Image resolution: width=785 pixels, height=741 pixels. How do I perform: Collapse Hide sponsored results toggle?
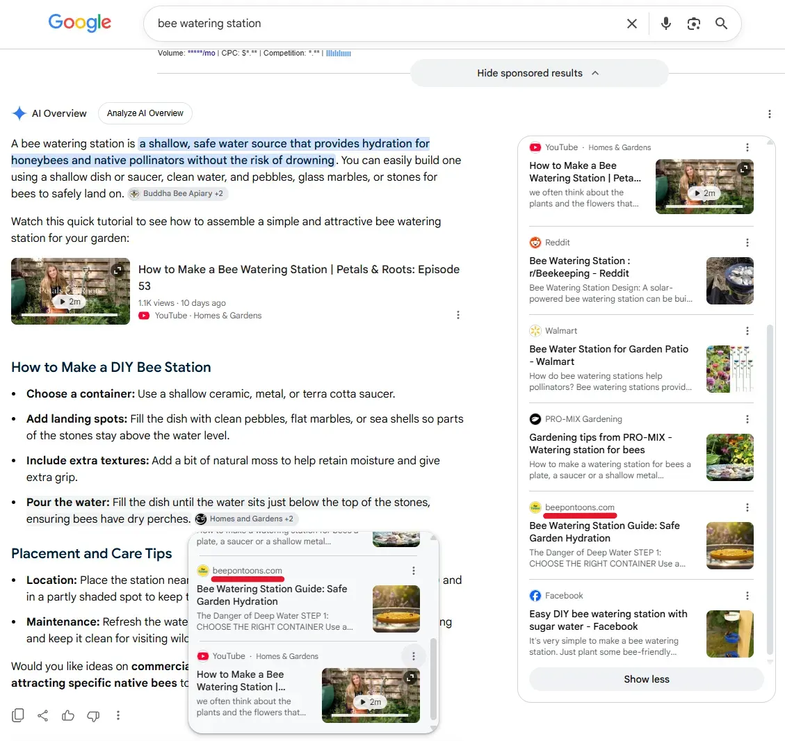pyautogui.click(x=539, y=73)
